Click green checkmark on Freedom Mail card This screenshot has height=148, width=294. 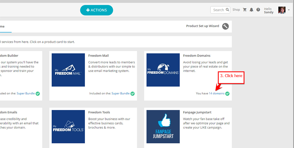pyautogui.click(x=133, y=94)
